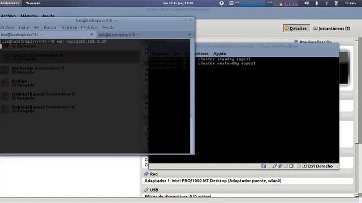Screen dimensions: 362x203
Task: Click the date and time clock in top panel
Action: [x=178, y=3]
